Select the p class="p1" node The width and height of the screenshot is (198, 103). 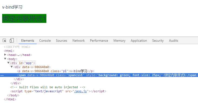(56, 71)
